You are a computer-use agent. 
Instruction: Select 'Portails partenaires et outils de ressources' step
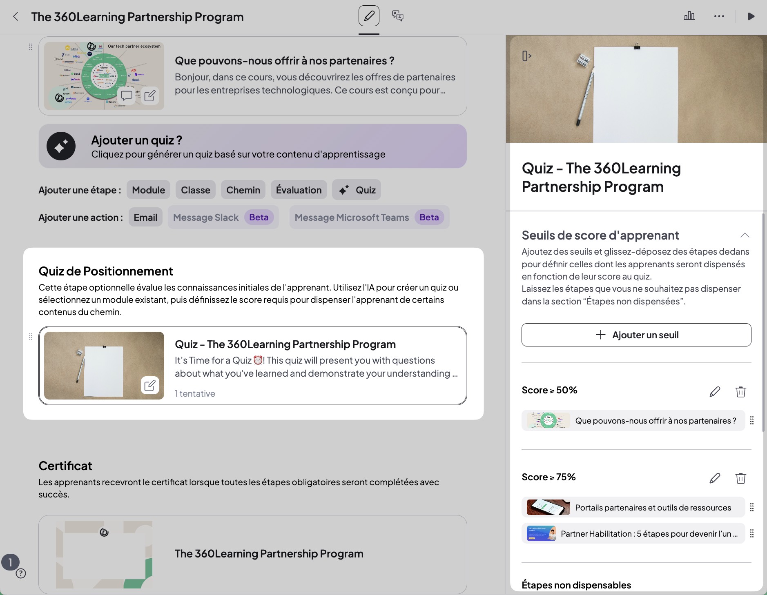[x=633, y=507]
